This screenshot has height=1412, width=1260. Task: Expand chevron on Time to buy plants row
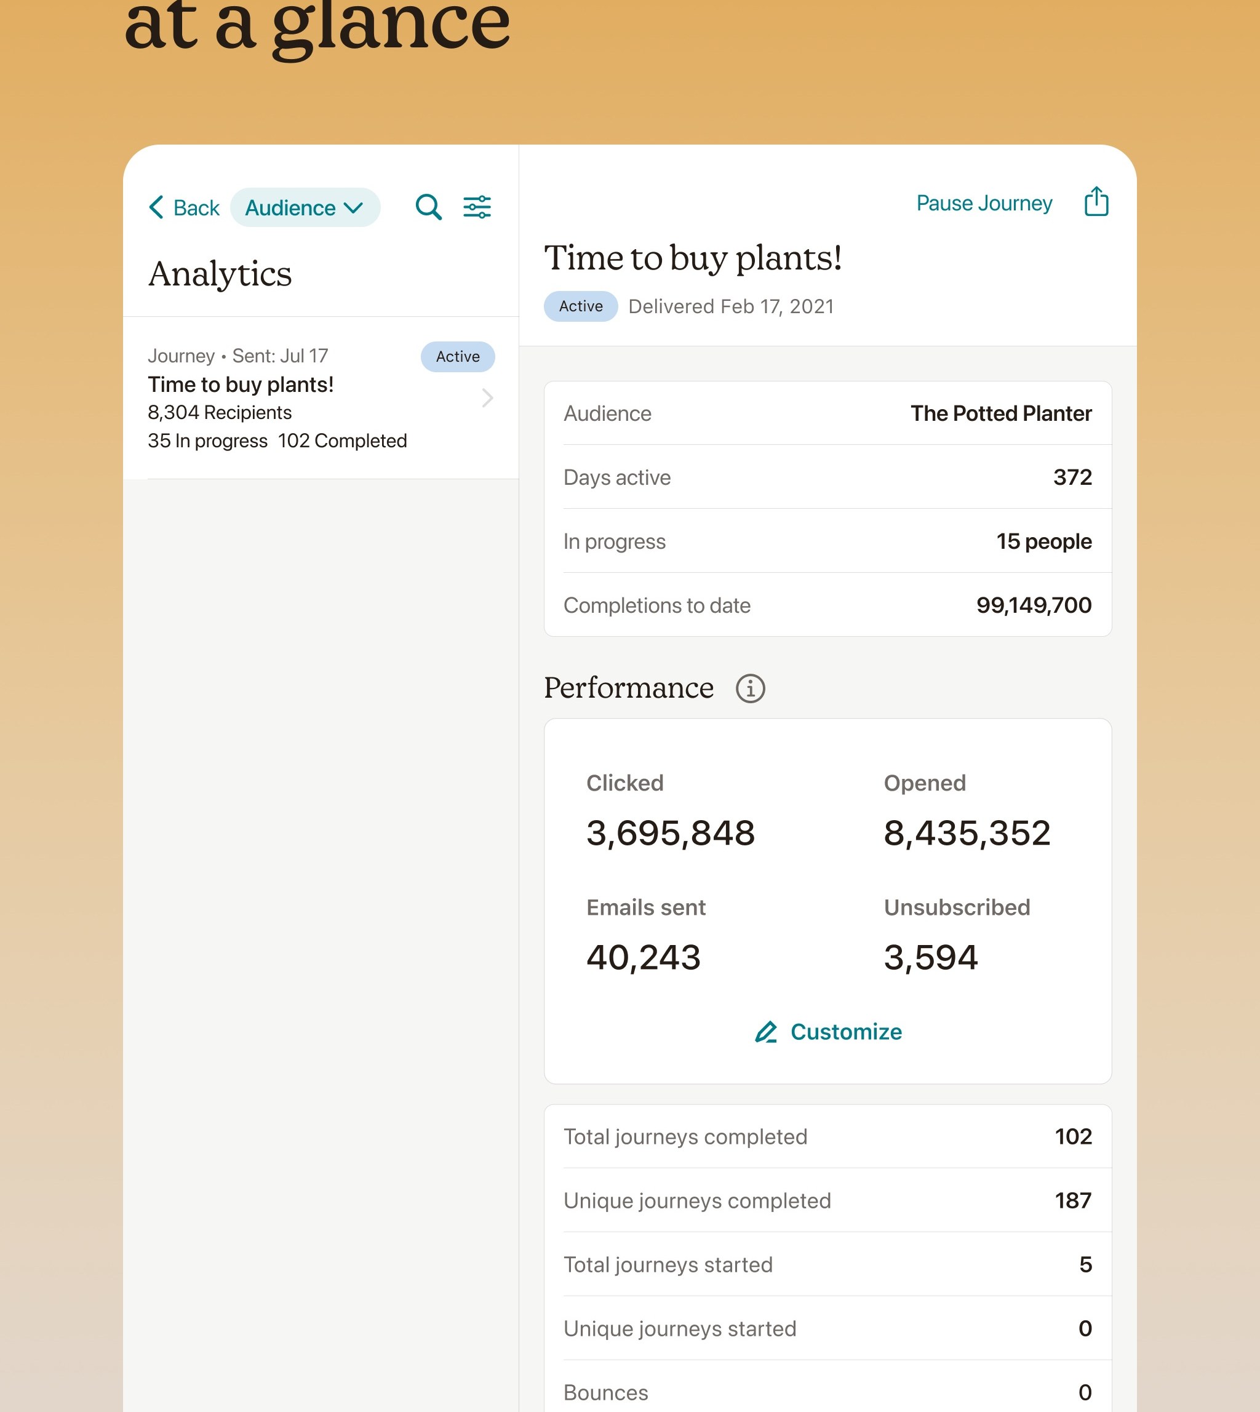pos(487,398)
